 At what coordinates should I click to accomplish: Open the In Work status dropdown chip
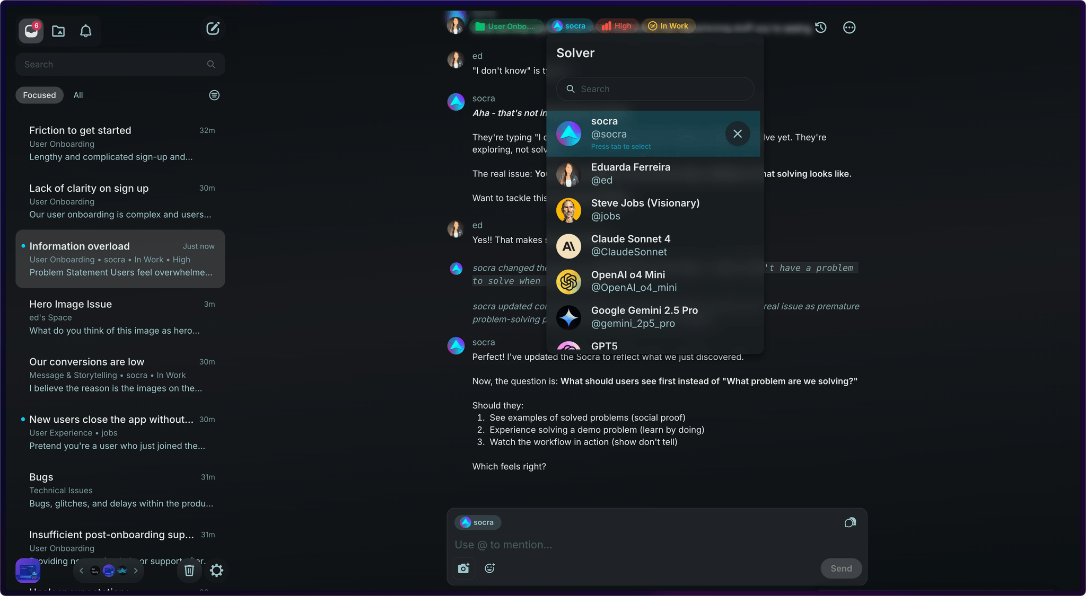pos(668,26)
